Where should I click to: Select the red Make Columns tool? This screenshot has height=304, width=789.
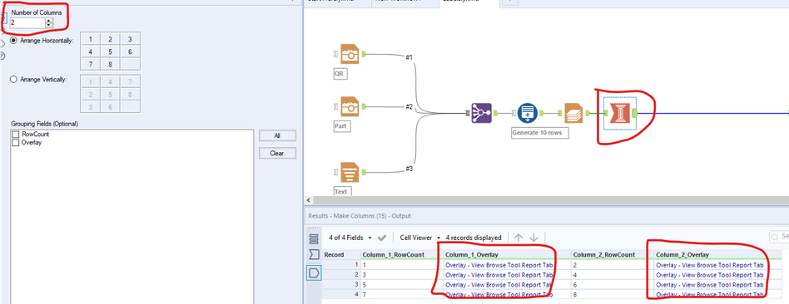pyautogui.click(x=619, y=113)
